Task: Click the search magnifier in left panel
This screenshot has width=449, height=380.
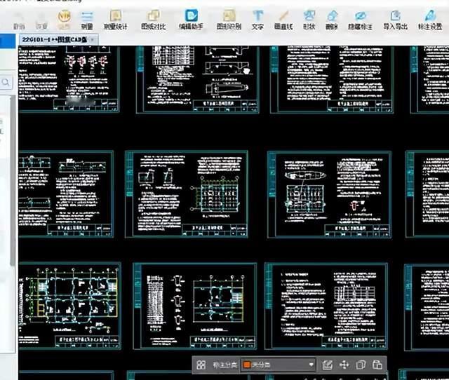Action: coord(6,83)
